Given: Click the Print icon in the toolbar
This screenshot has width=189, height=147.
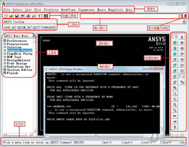Looking at the screenshot, I should (28, 16).
